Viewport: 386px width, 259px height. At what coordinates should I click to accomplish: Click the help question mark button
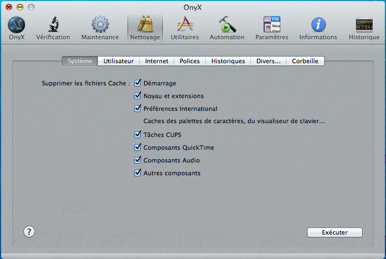click(x=29, y=231)
